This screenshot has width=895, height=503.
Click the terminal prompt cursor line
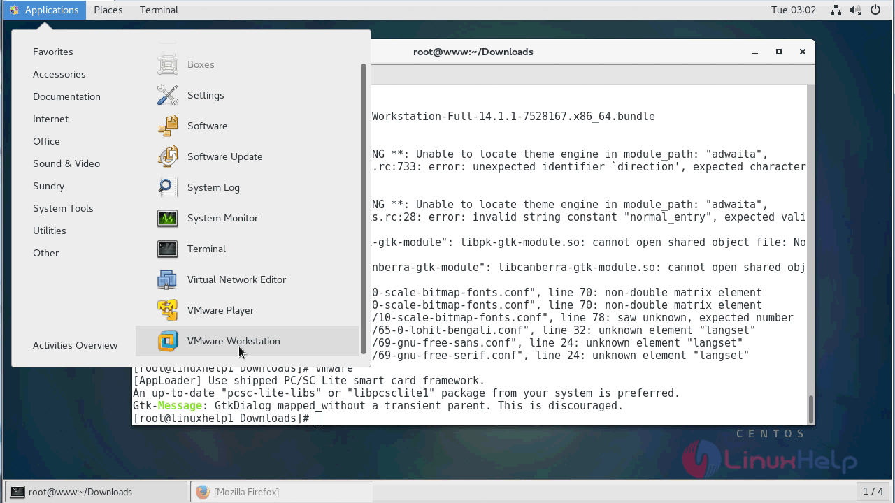click(228, 418)
